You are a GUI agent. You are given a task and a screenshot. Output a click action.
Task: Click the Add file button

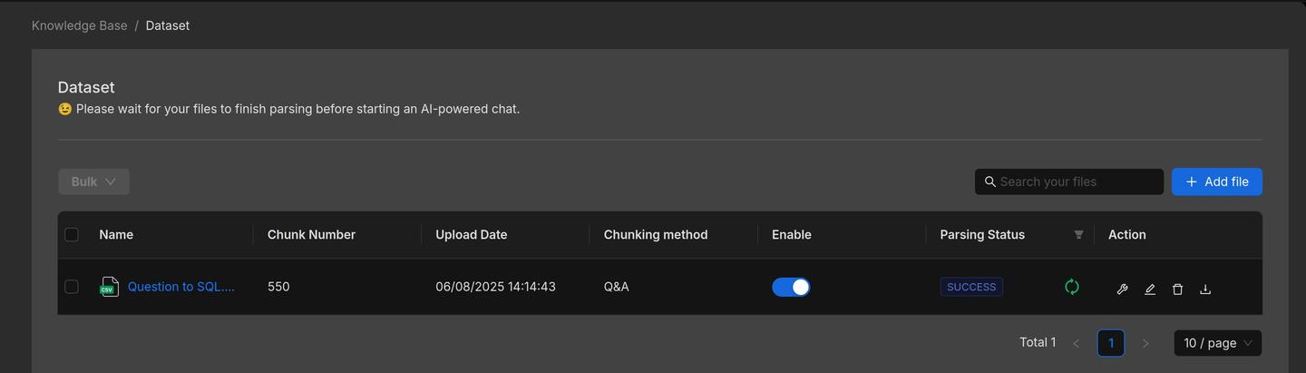1216,182
